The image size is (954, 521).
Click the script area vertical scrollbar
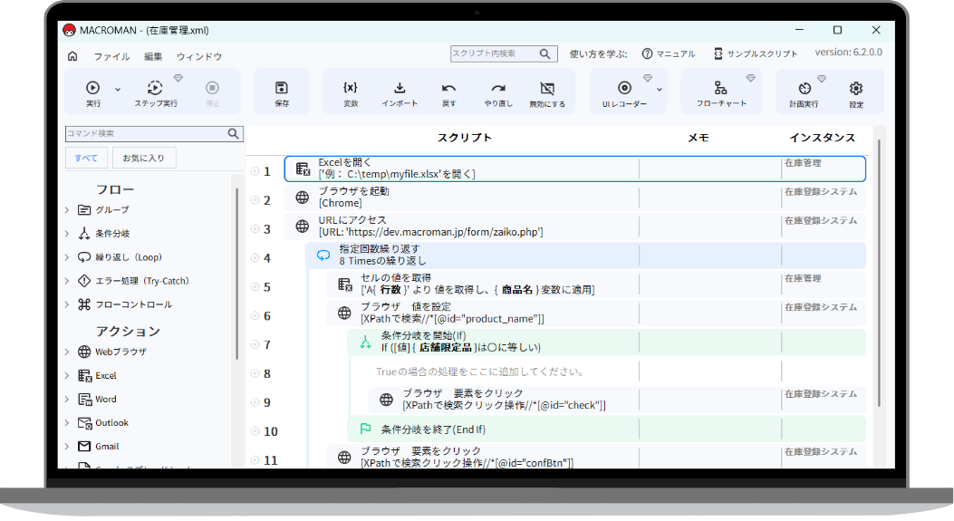point(879,273)
